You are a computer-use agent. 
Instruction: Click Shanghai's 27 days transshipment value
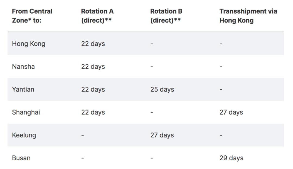point(231,112)
